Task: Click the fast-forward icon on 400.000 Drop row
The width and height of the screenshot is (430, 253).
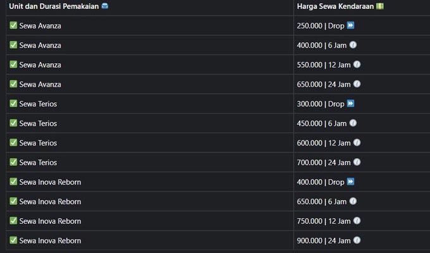Action: tap(350, 182)
